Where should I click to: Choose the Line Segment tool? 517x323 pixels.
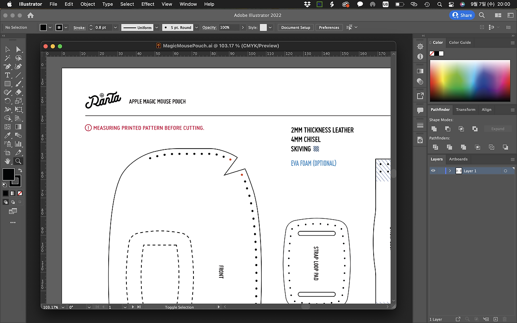tap(18, 75)
